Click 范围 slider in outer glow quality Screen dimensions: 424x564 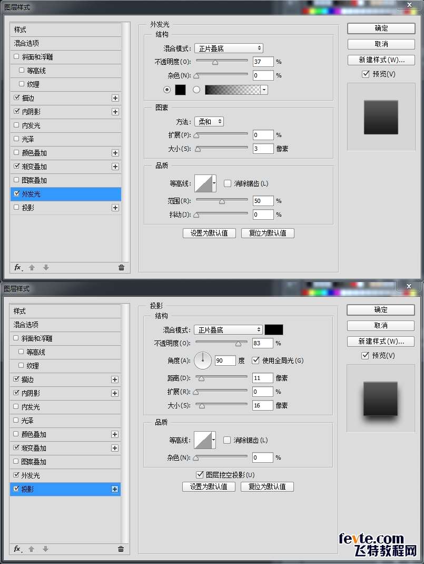[x=222, y=201]
